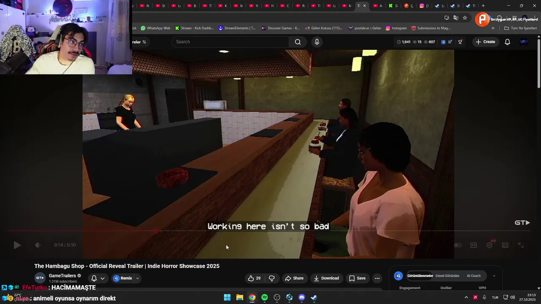Open the subscription notification bell dropdown

98,278
